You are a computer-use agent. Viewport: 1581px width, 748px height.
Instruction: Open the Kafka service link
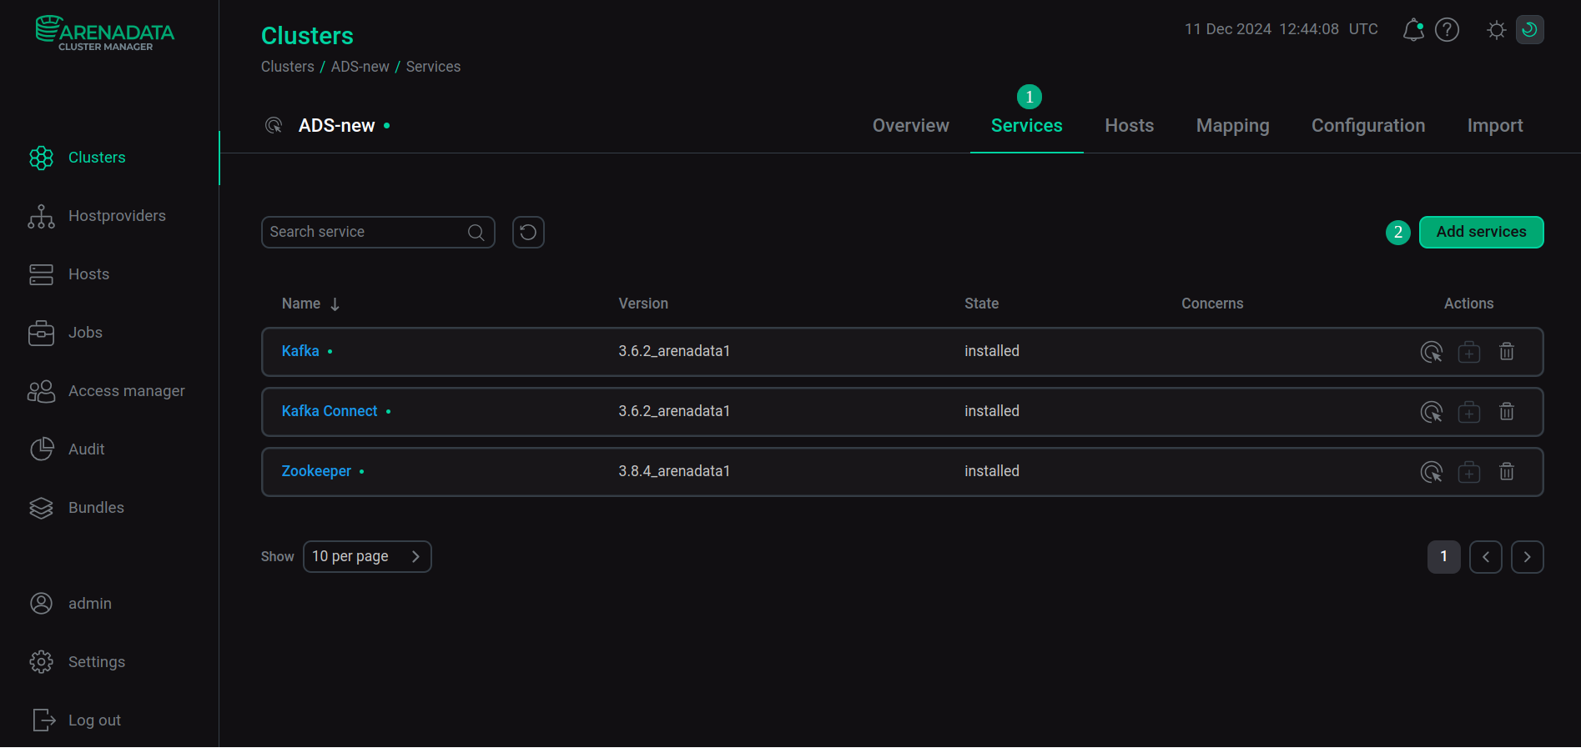tap(300, 351)
